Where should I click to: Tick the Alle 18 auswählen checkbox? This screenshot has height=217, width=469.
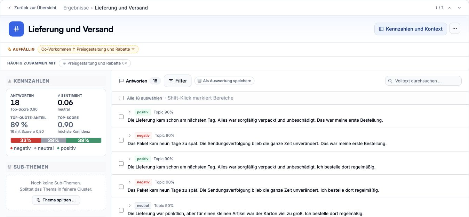coord(121,98)
